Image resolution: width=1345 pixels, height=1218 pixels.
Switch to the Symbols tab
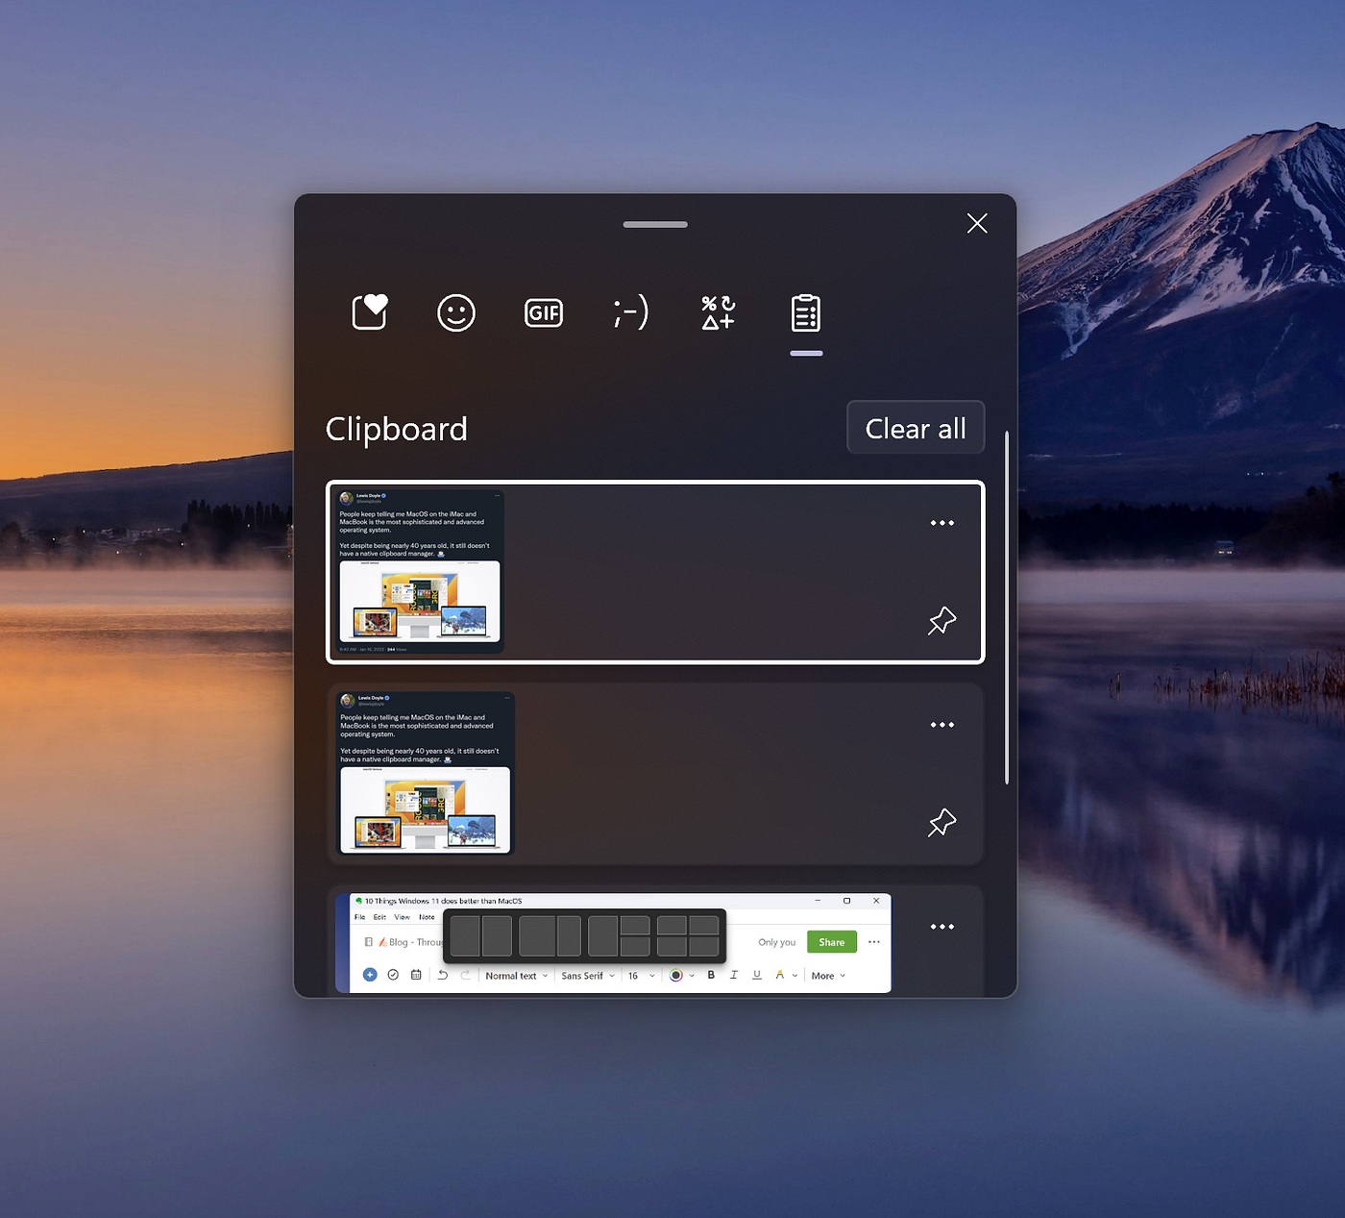(x=719, y=312)
